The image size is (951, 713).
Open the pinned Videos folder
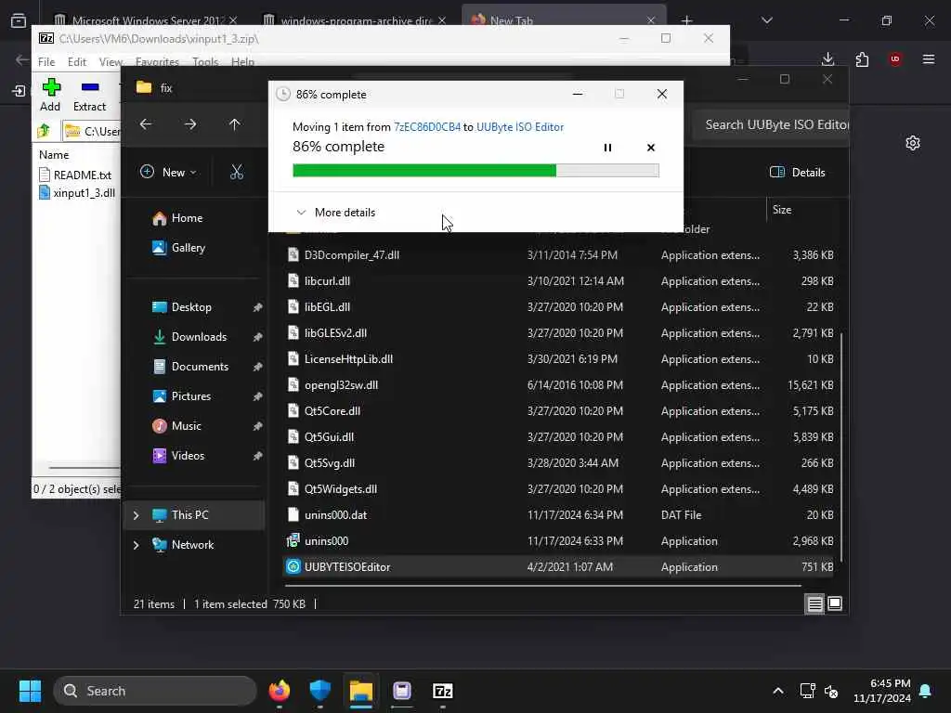tap(188, 456)
